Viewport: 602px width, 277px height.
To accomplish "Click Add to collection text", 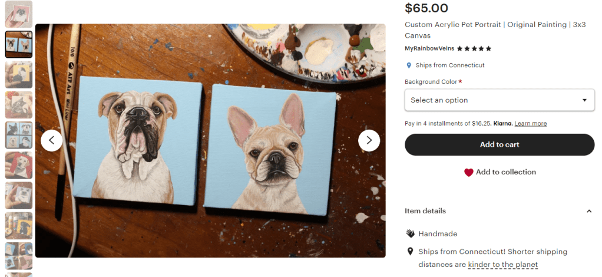I will click(x=505, y=172).
